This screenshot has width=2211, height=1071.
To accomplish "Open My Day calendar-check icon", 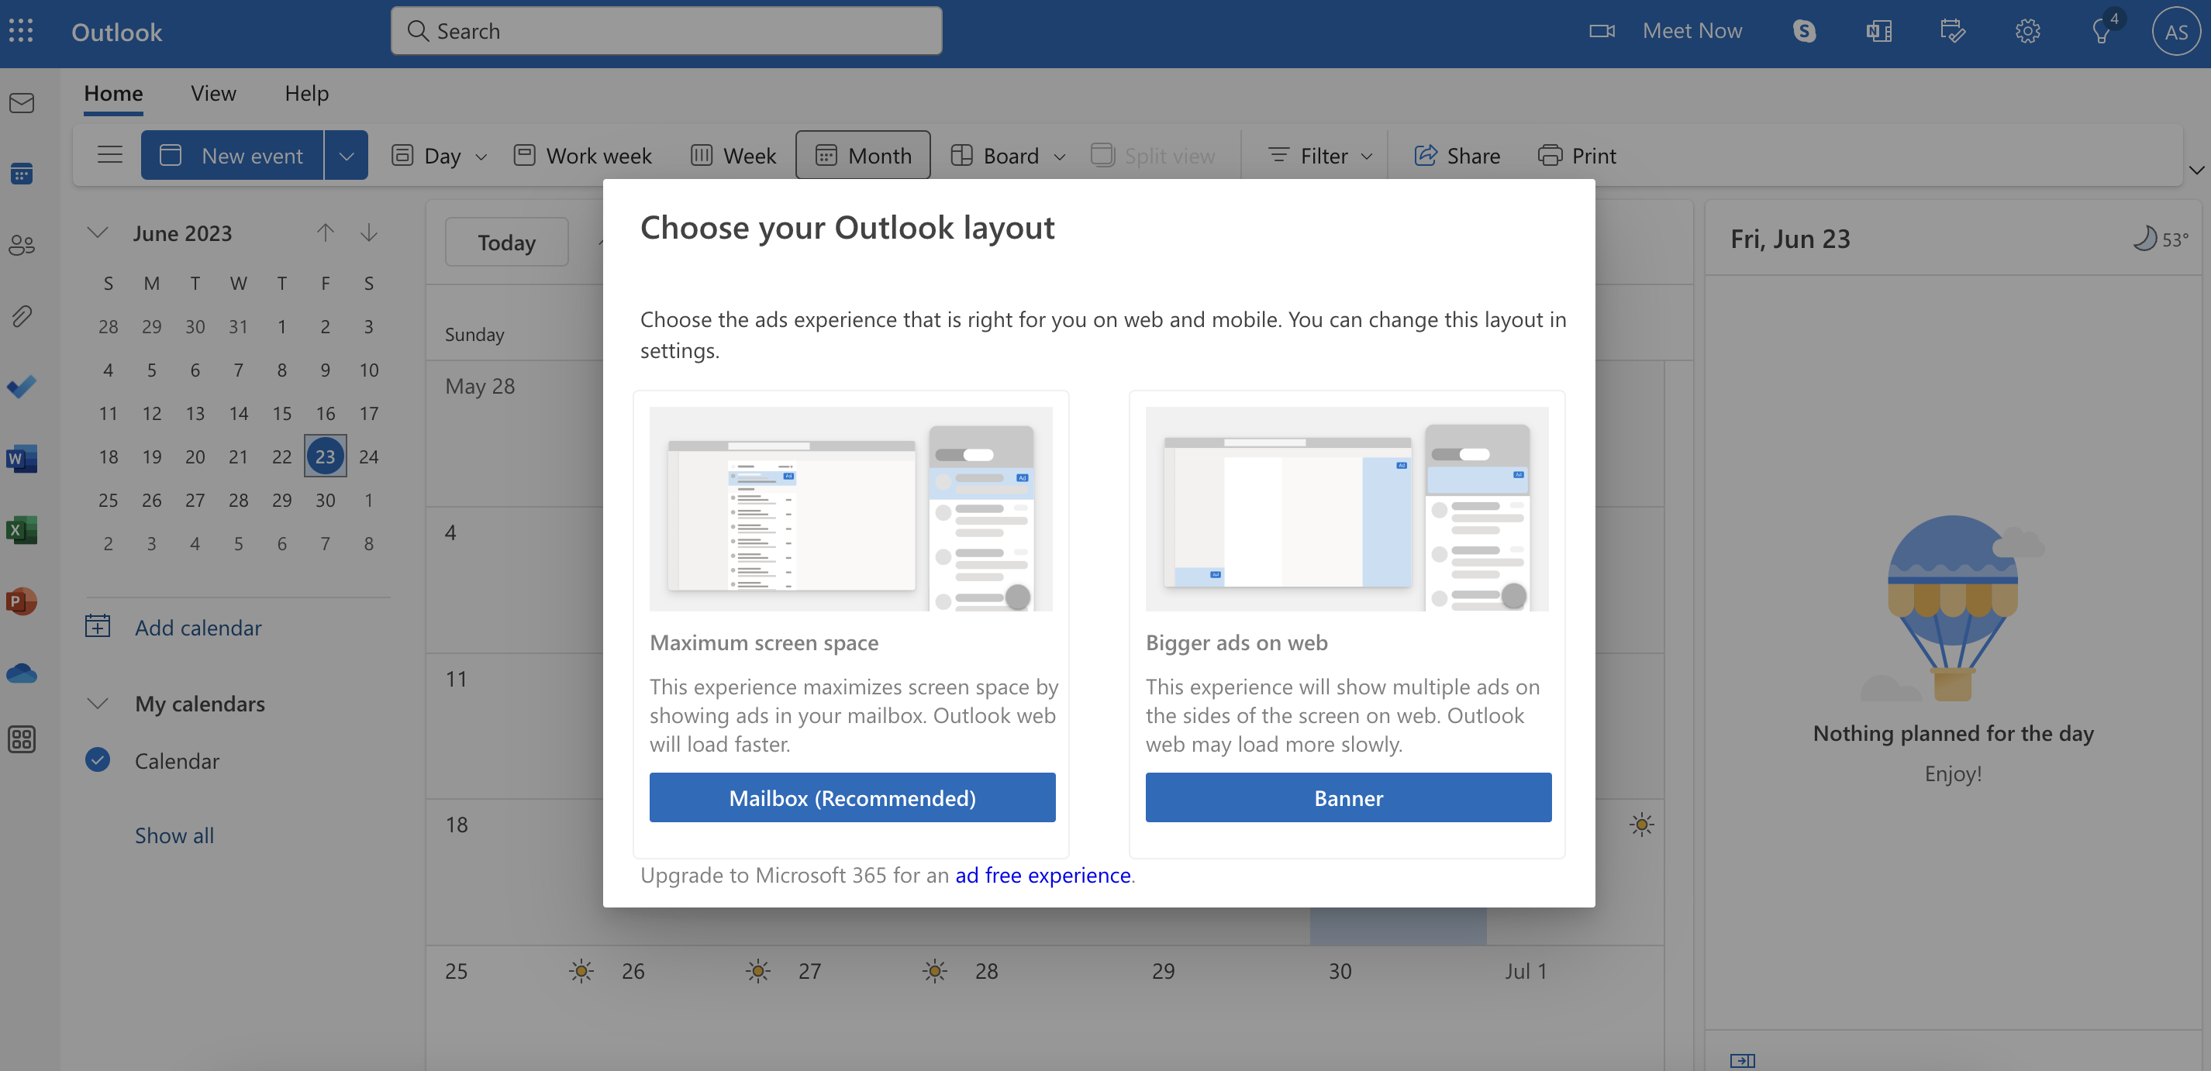I will [1953, 32].
